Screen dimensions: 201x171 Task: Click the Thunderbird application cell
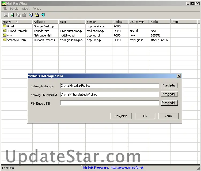pos(41,31)
